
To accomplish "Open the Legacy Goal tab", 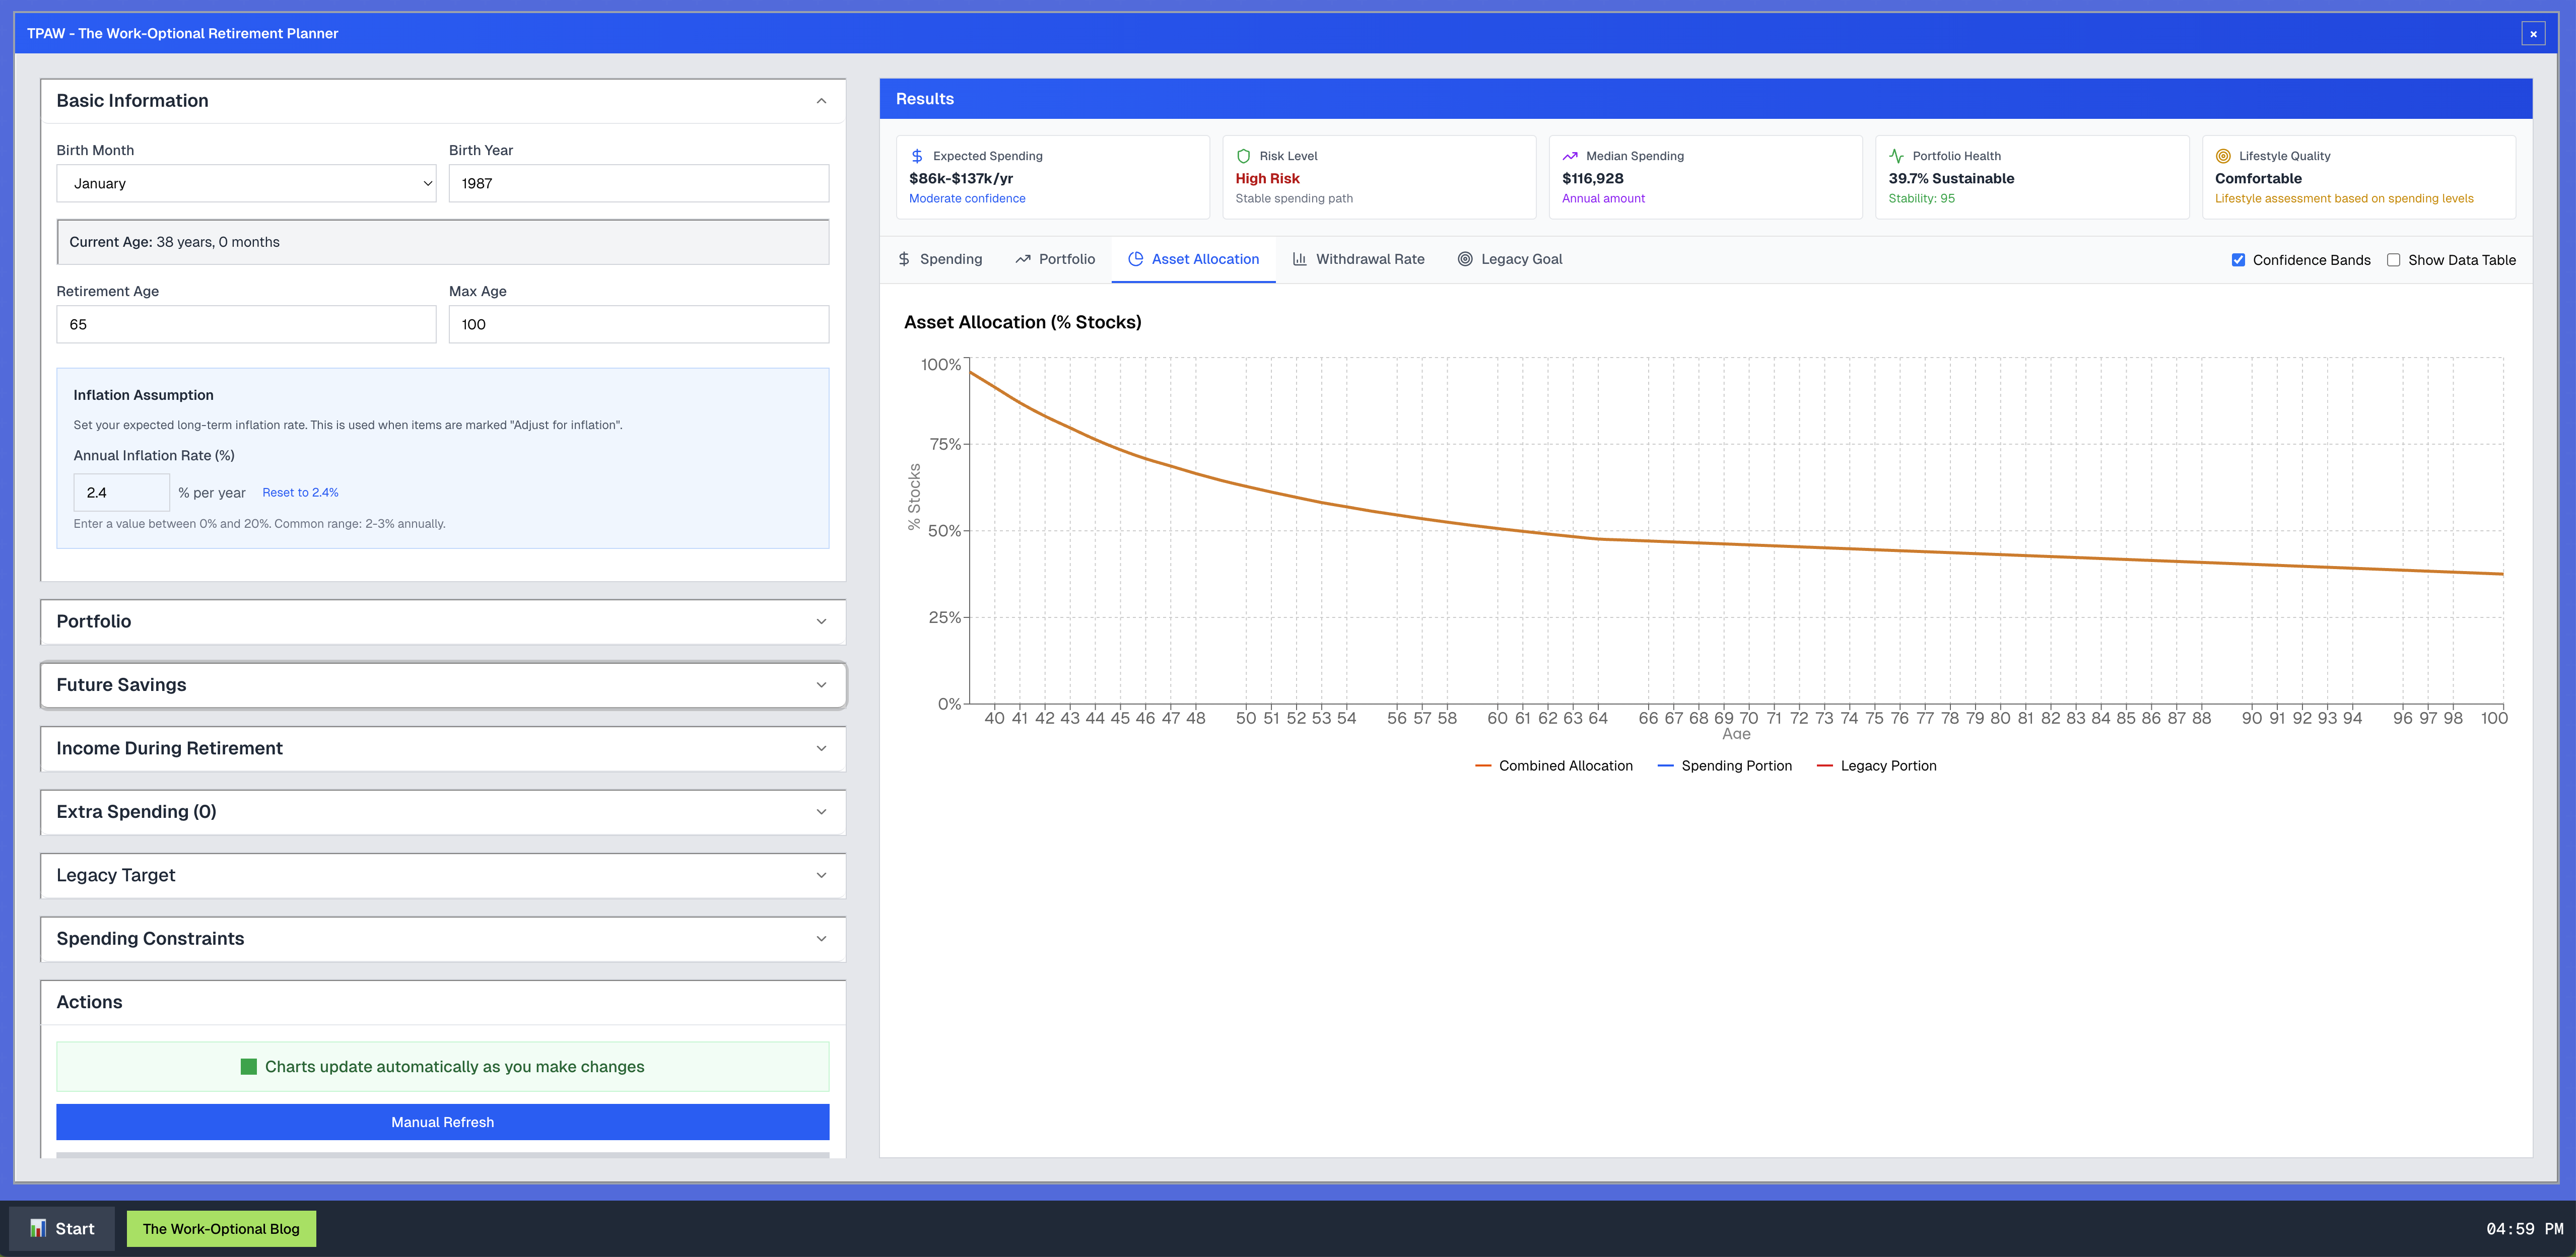I will [x=1509, y=259].
